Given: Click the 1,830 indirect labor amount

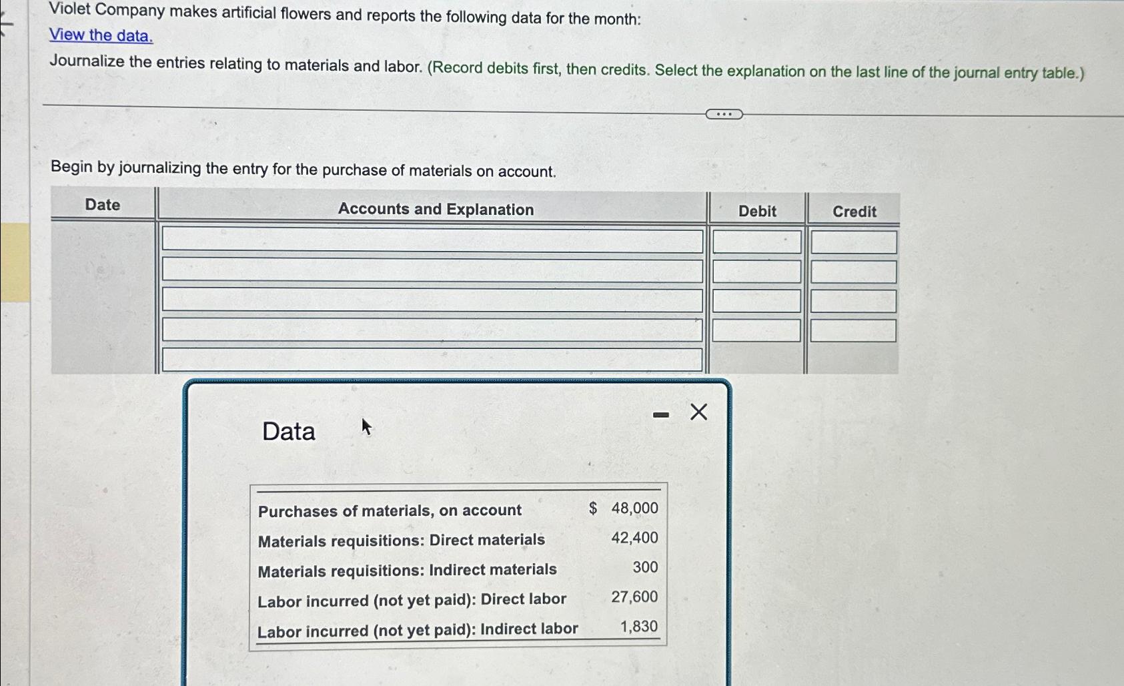Looking at the screenshot, I should point(638,627).
